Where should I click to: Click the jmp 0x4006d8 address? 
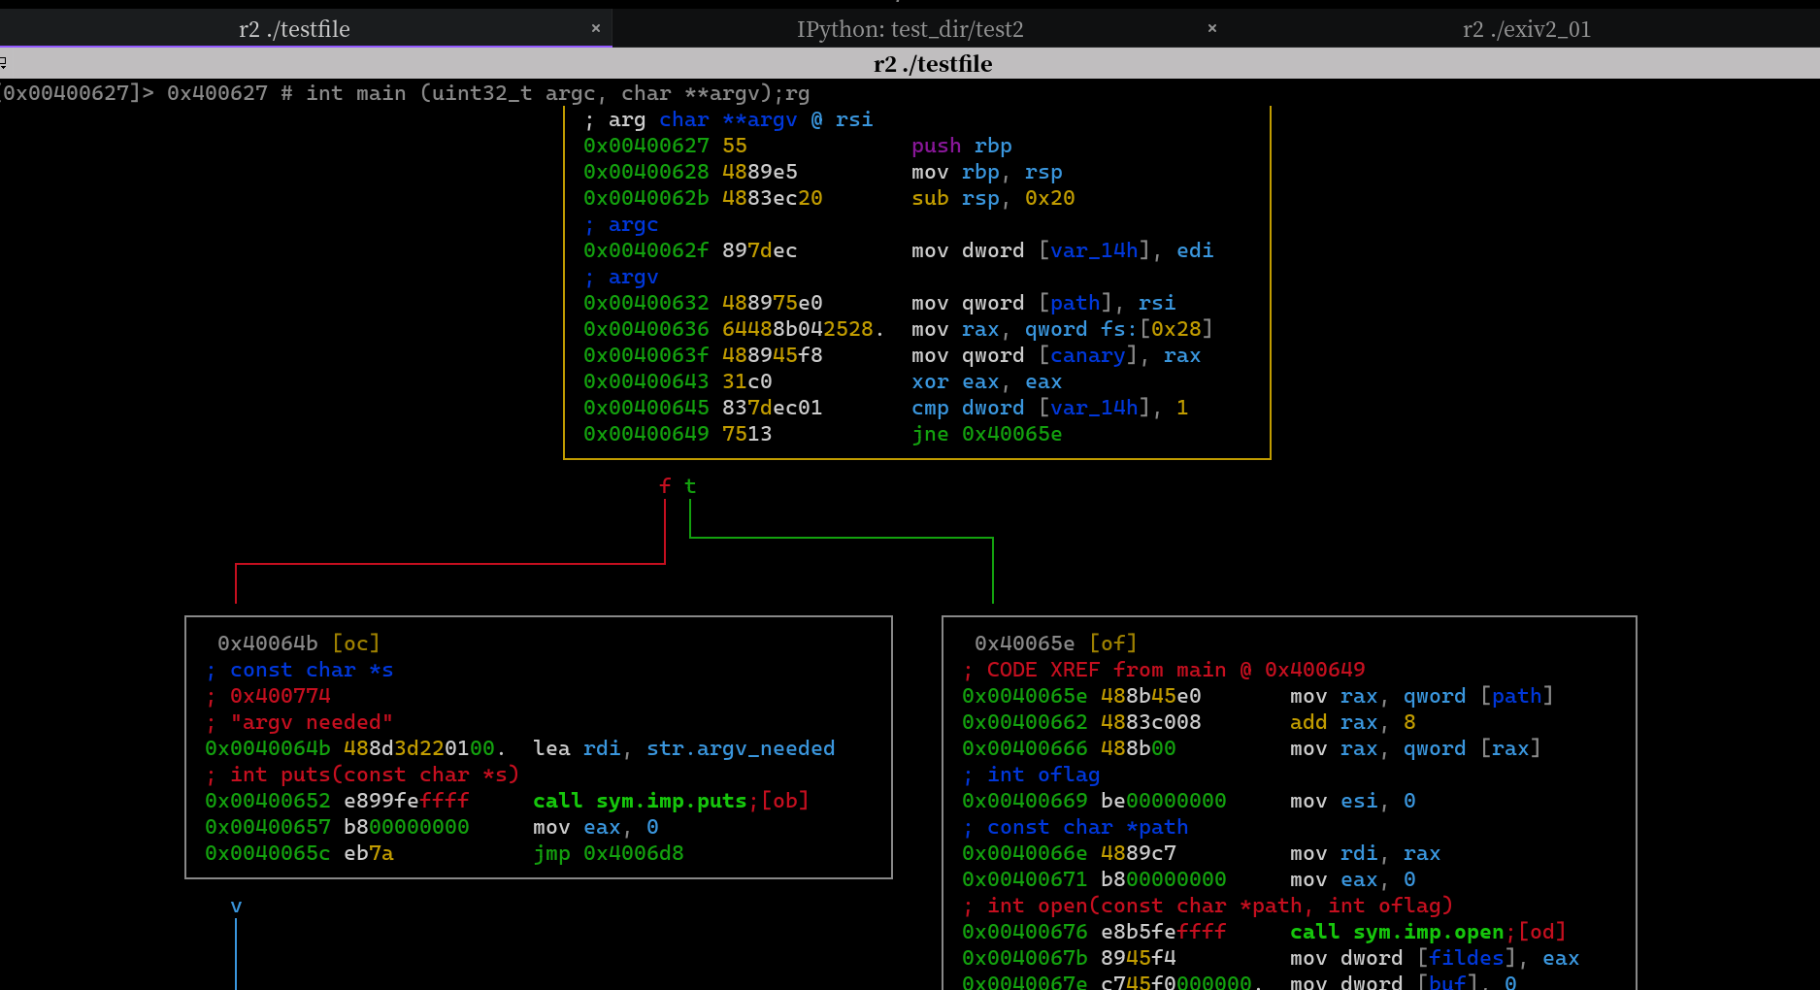tap(633, 853)
